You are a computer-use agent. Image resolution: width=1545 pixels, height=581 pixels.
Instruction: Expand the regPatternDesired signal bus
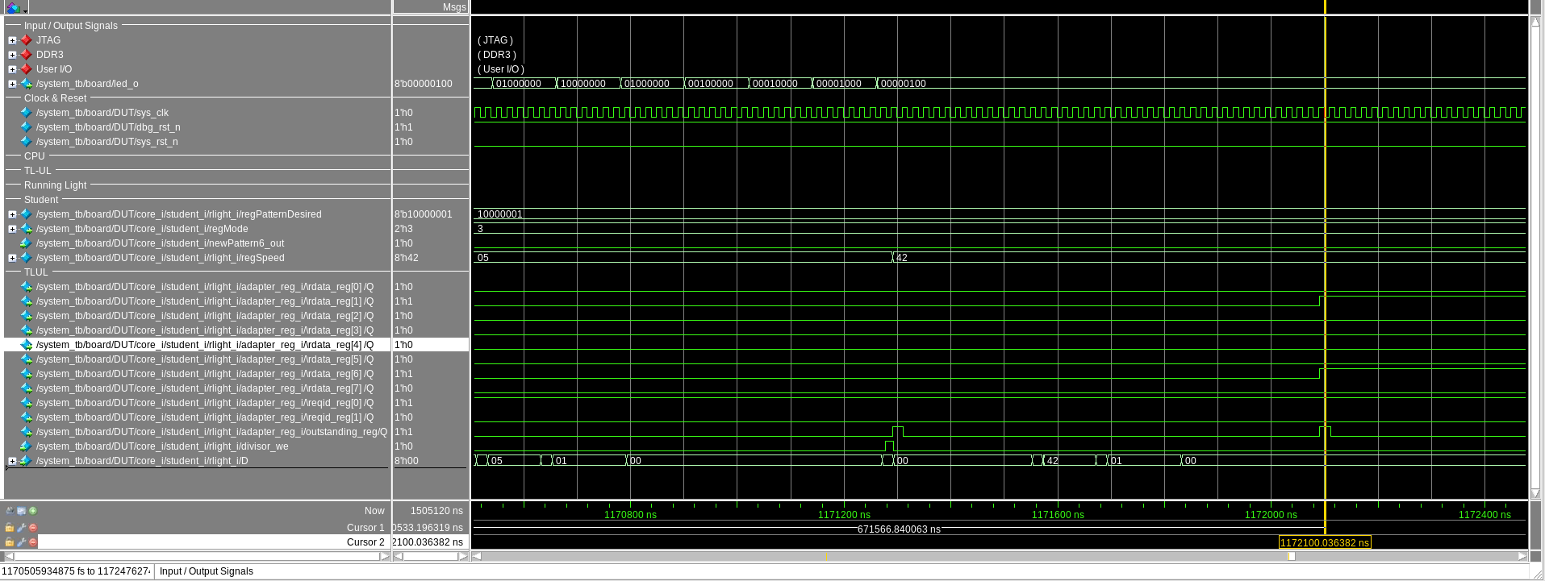(12, 214)
